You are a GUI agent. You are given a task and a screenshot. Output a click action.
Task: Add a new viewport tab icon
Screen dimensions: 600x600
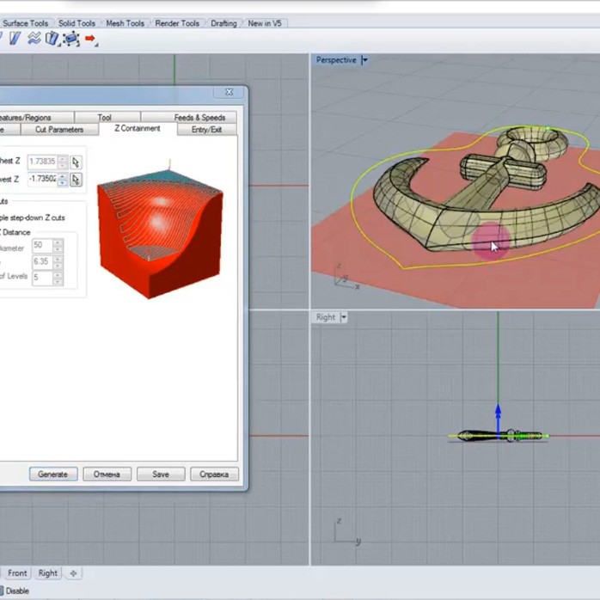[x=73, y=573]
